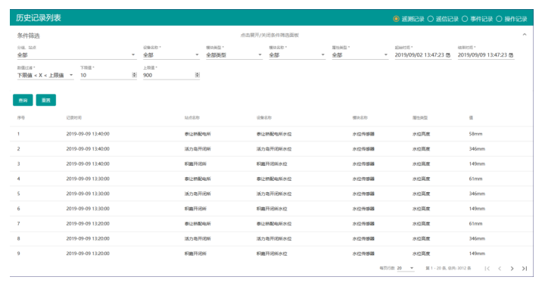Jump to the last page of records
This screenshot has height=283, width=545.
[x=525, y=269]
